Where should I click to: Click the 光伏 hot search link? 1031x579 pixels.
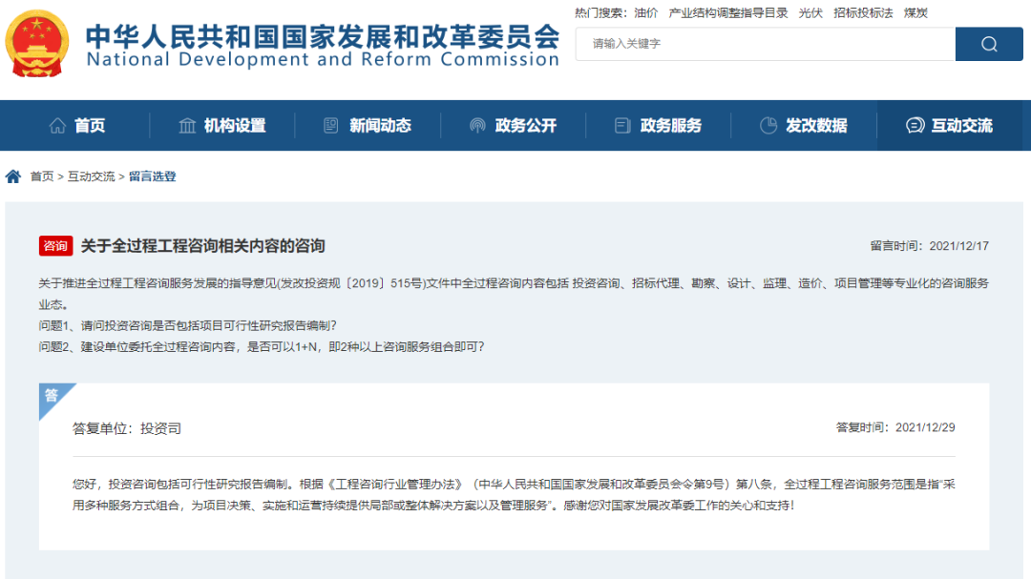[810, 13]
